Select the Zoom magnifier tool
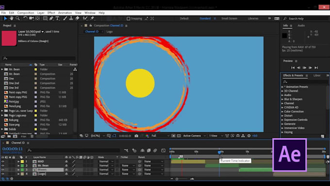This screenshot has width=330, height=186. pos(17,18)
